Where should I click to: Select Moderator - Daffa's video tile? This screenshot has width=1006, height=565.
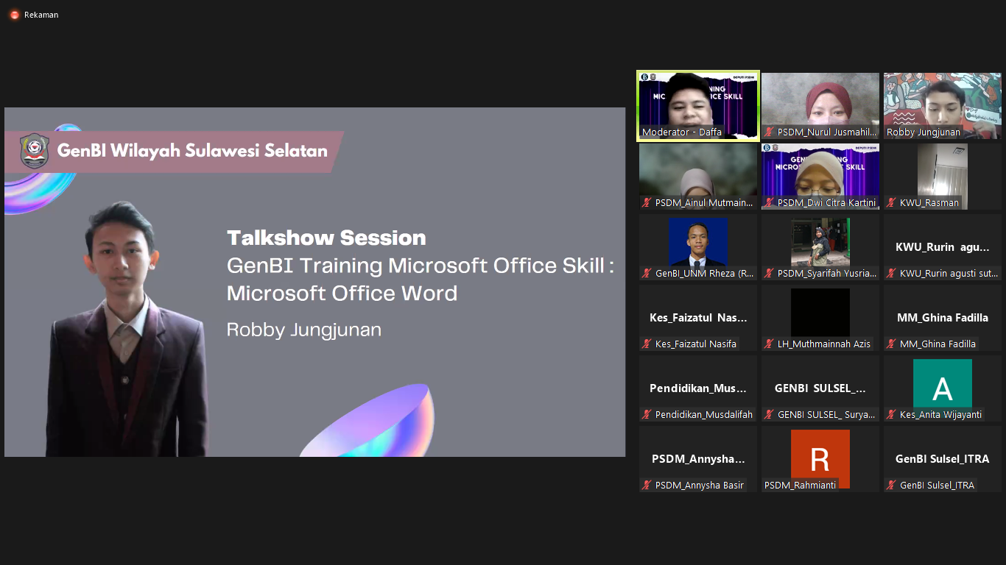click(698, 106)
